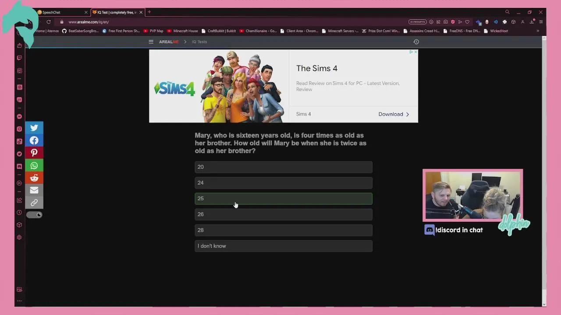
Task: Close the IQ Test tab
Action: pos(141,12)
